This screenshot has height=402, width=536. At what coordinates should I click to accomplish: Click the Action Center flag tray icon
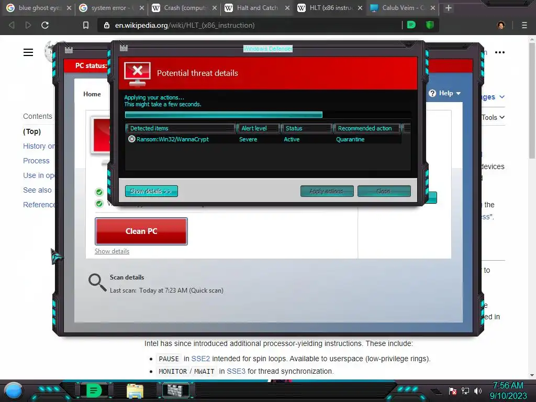click(x=453, y=390)
